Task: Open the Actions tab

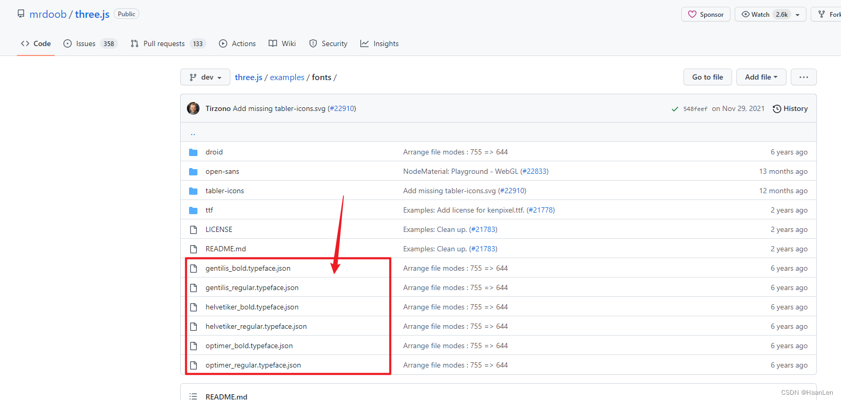Action: (x=238, y=43)
